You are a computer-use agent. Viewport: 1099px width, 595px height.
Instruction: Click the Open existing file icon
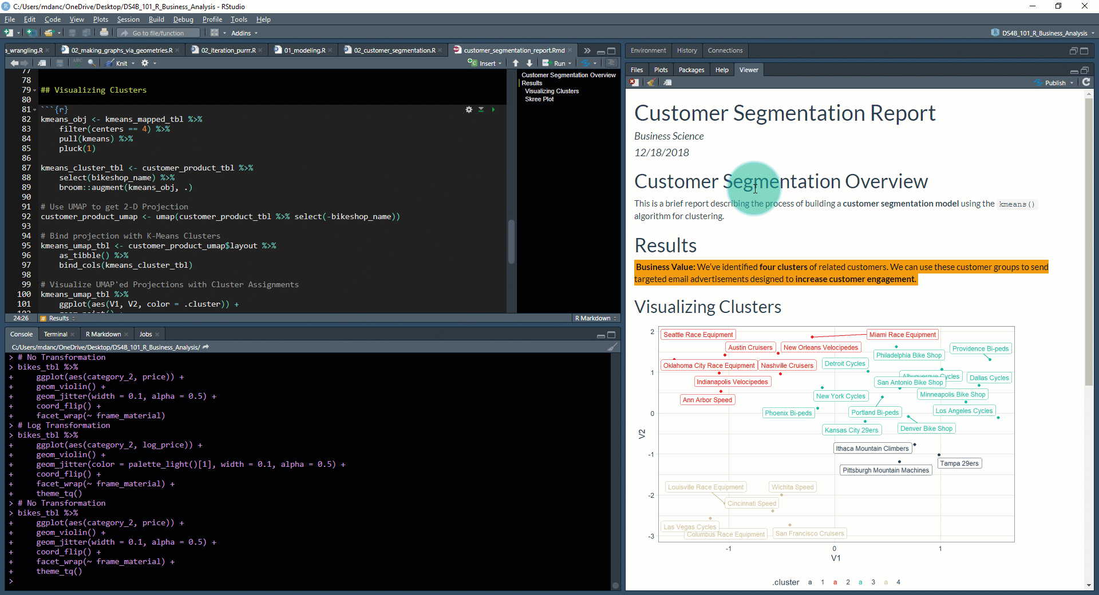pyautogui.click(x=49, y=33)
